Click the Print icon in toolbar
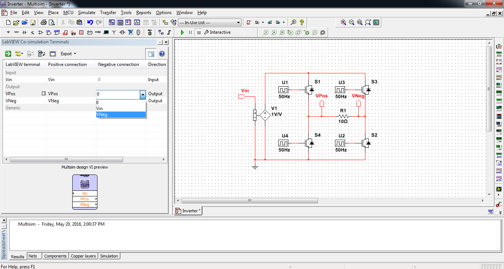The width and height of the screenshot is (504, 269). click(43, 23)
